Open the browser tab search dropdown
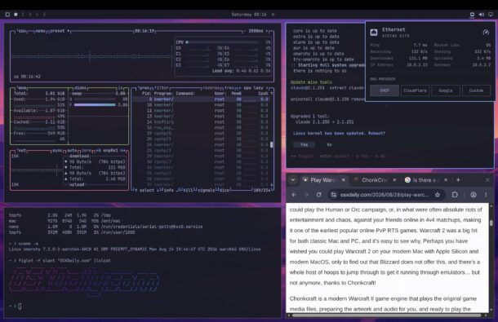The height and width of the screenshot is (322, 498). pyautogui.click(x=293, y=180)
